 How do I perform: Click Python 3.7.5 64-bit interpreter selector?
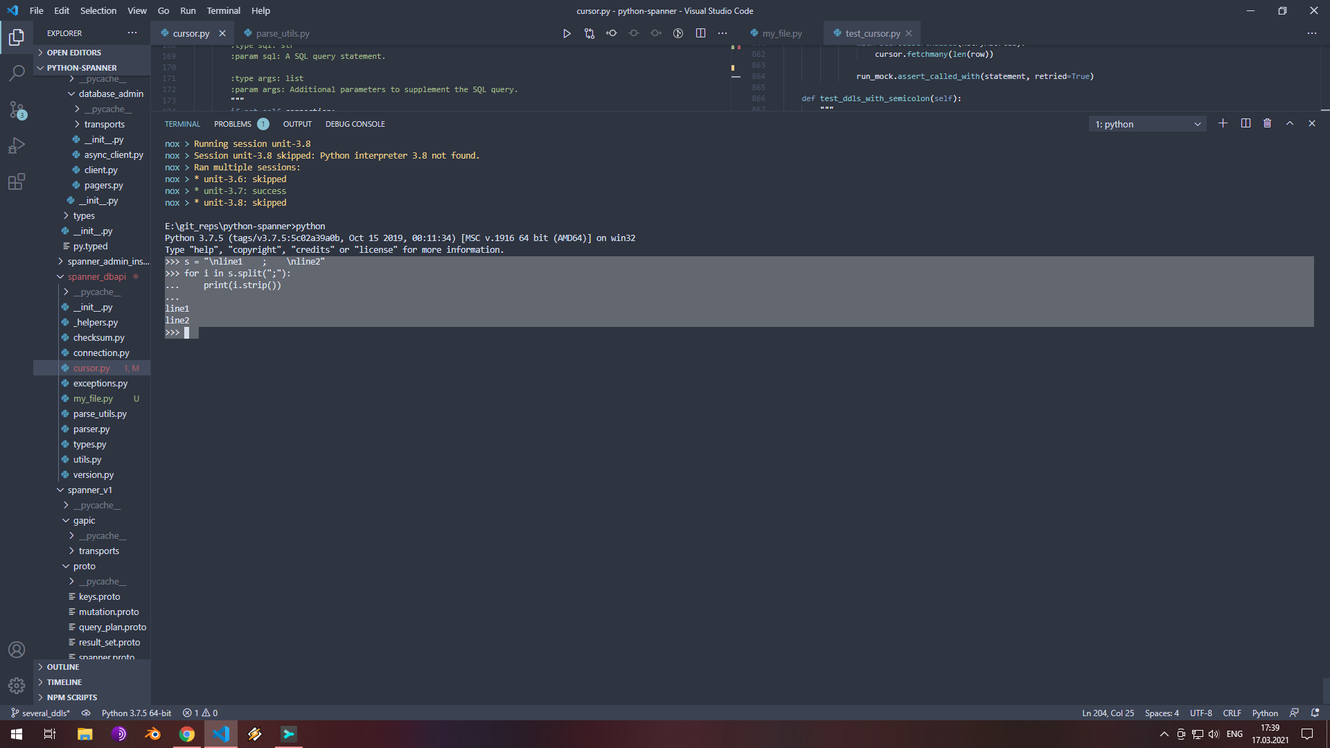[136, 713]
